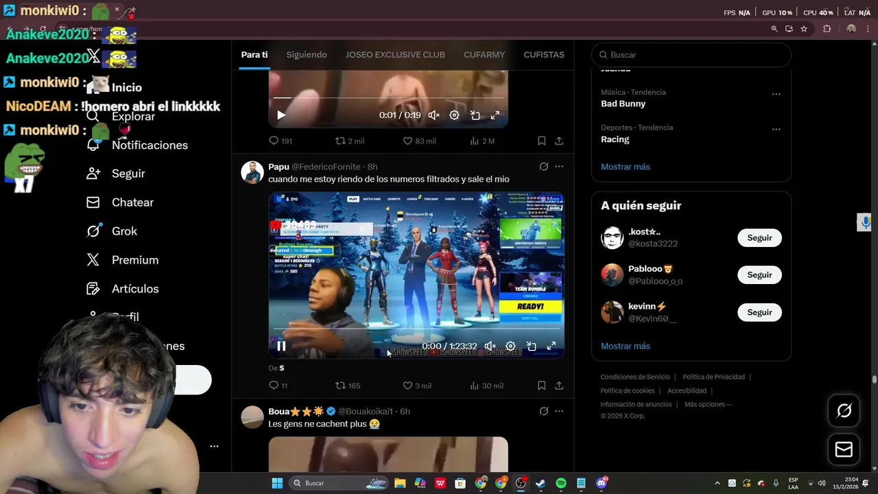
Task: Open the Bad Bunny trend
Action: pos(624,104)
